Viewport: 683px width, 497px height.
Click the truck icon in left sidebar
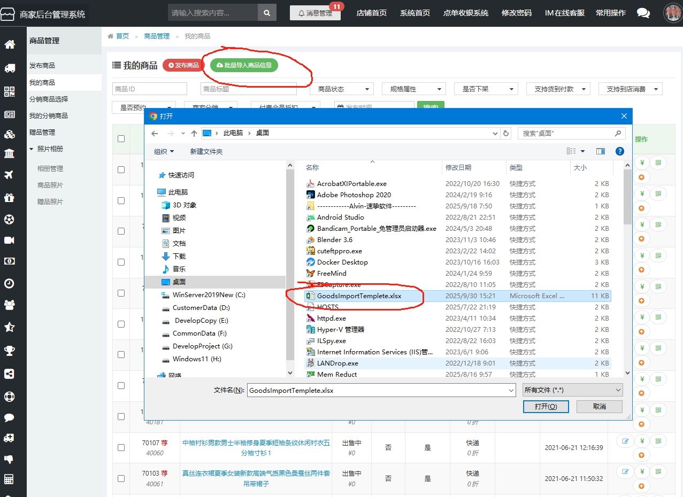pyautogui.click(x=9, y=68)
